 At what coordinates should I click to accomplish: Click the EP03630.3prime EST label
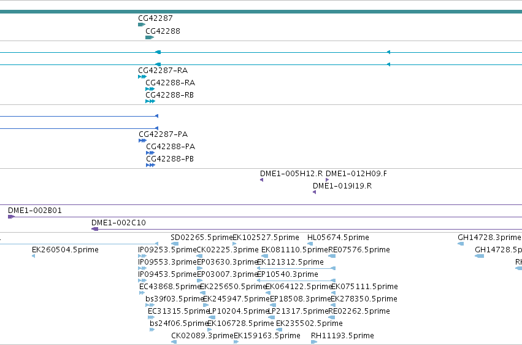[228, 262]
